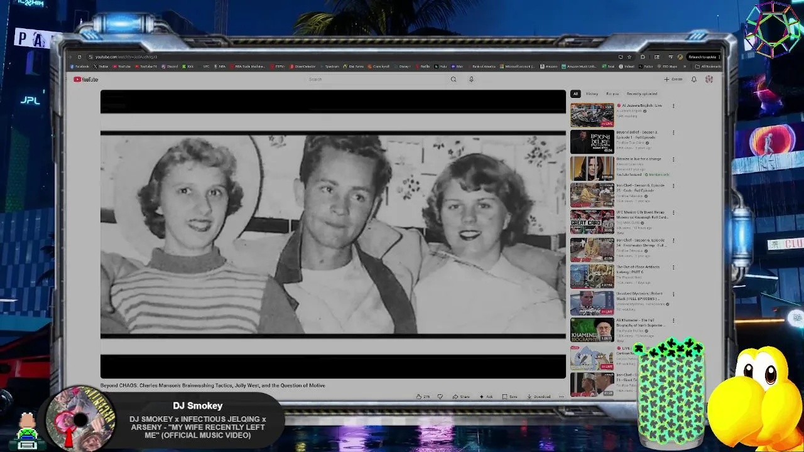Open the All Bookmarks folder
The height and width of the screenshot is (452, 804).
point(709,67)
